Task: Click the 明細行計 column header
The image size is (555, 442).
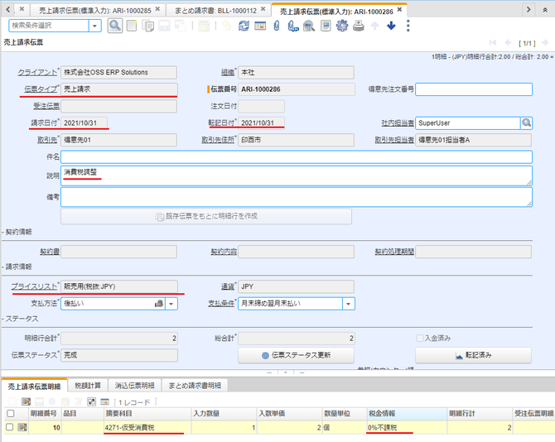Action: [x=480, y=413]
